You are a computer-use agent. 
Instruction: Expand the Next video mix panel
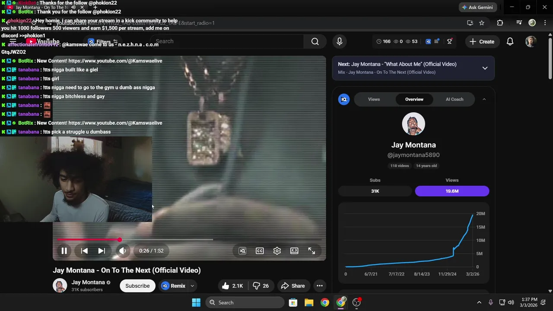485,68
